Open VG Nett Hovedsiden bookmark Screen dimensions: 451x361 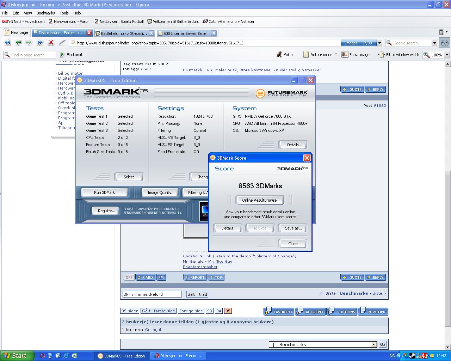pos(23,22)
